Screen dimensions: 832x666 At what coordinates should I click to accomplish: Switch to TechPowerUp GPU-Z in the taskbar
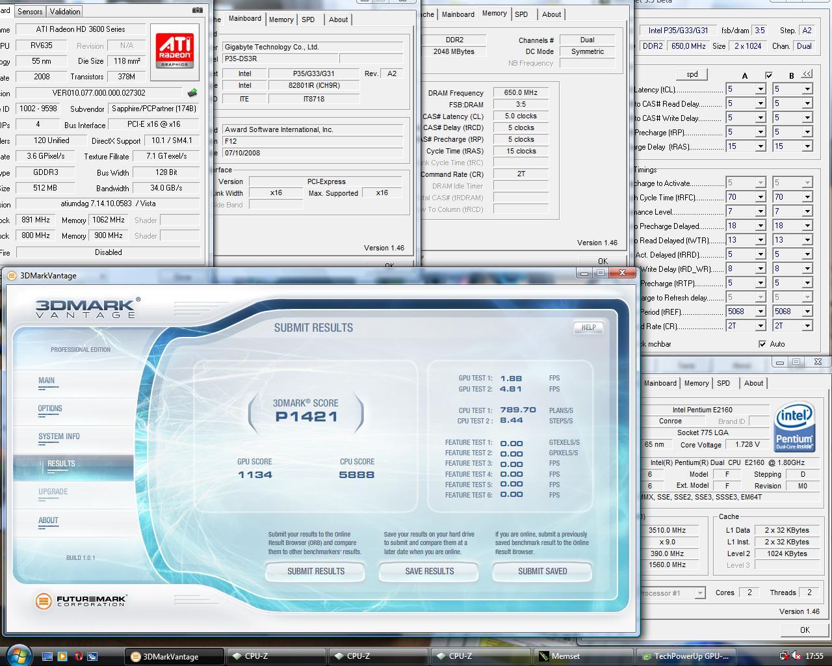pos(685,656)
